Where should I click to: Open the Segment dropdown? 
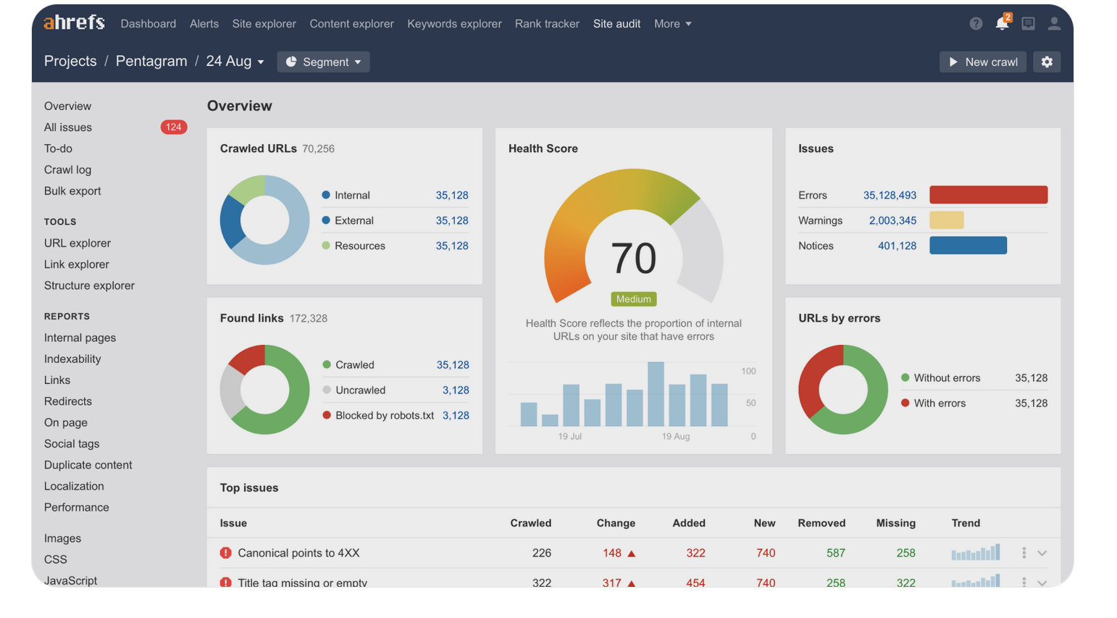pos(323,62)
